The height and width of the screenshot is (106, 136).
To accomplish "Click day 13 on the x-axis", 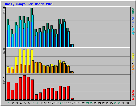I will [56, 103].
